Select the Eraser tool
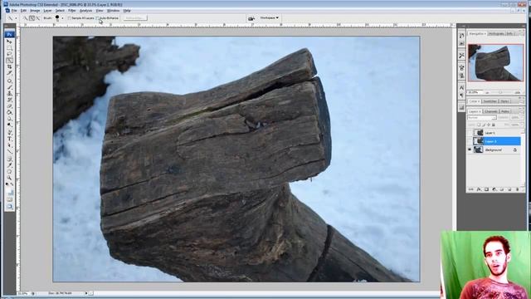Image resolution: width=531 pixels, height=299 pixels. 9,106
